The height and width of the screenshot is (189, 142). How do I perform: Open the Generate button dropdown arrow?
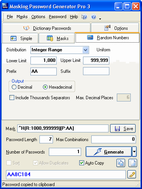click(x=134, y=152)
